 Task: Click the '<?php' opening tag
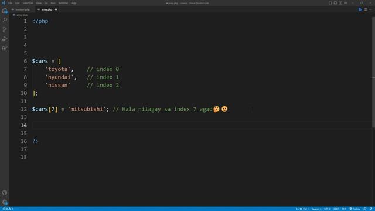40,21
